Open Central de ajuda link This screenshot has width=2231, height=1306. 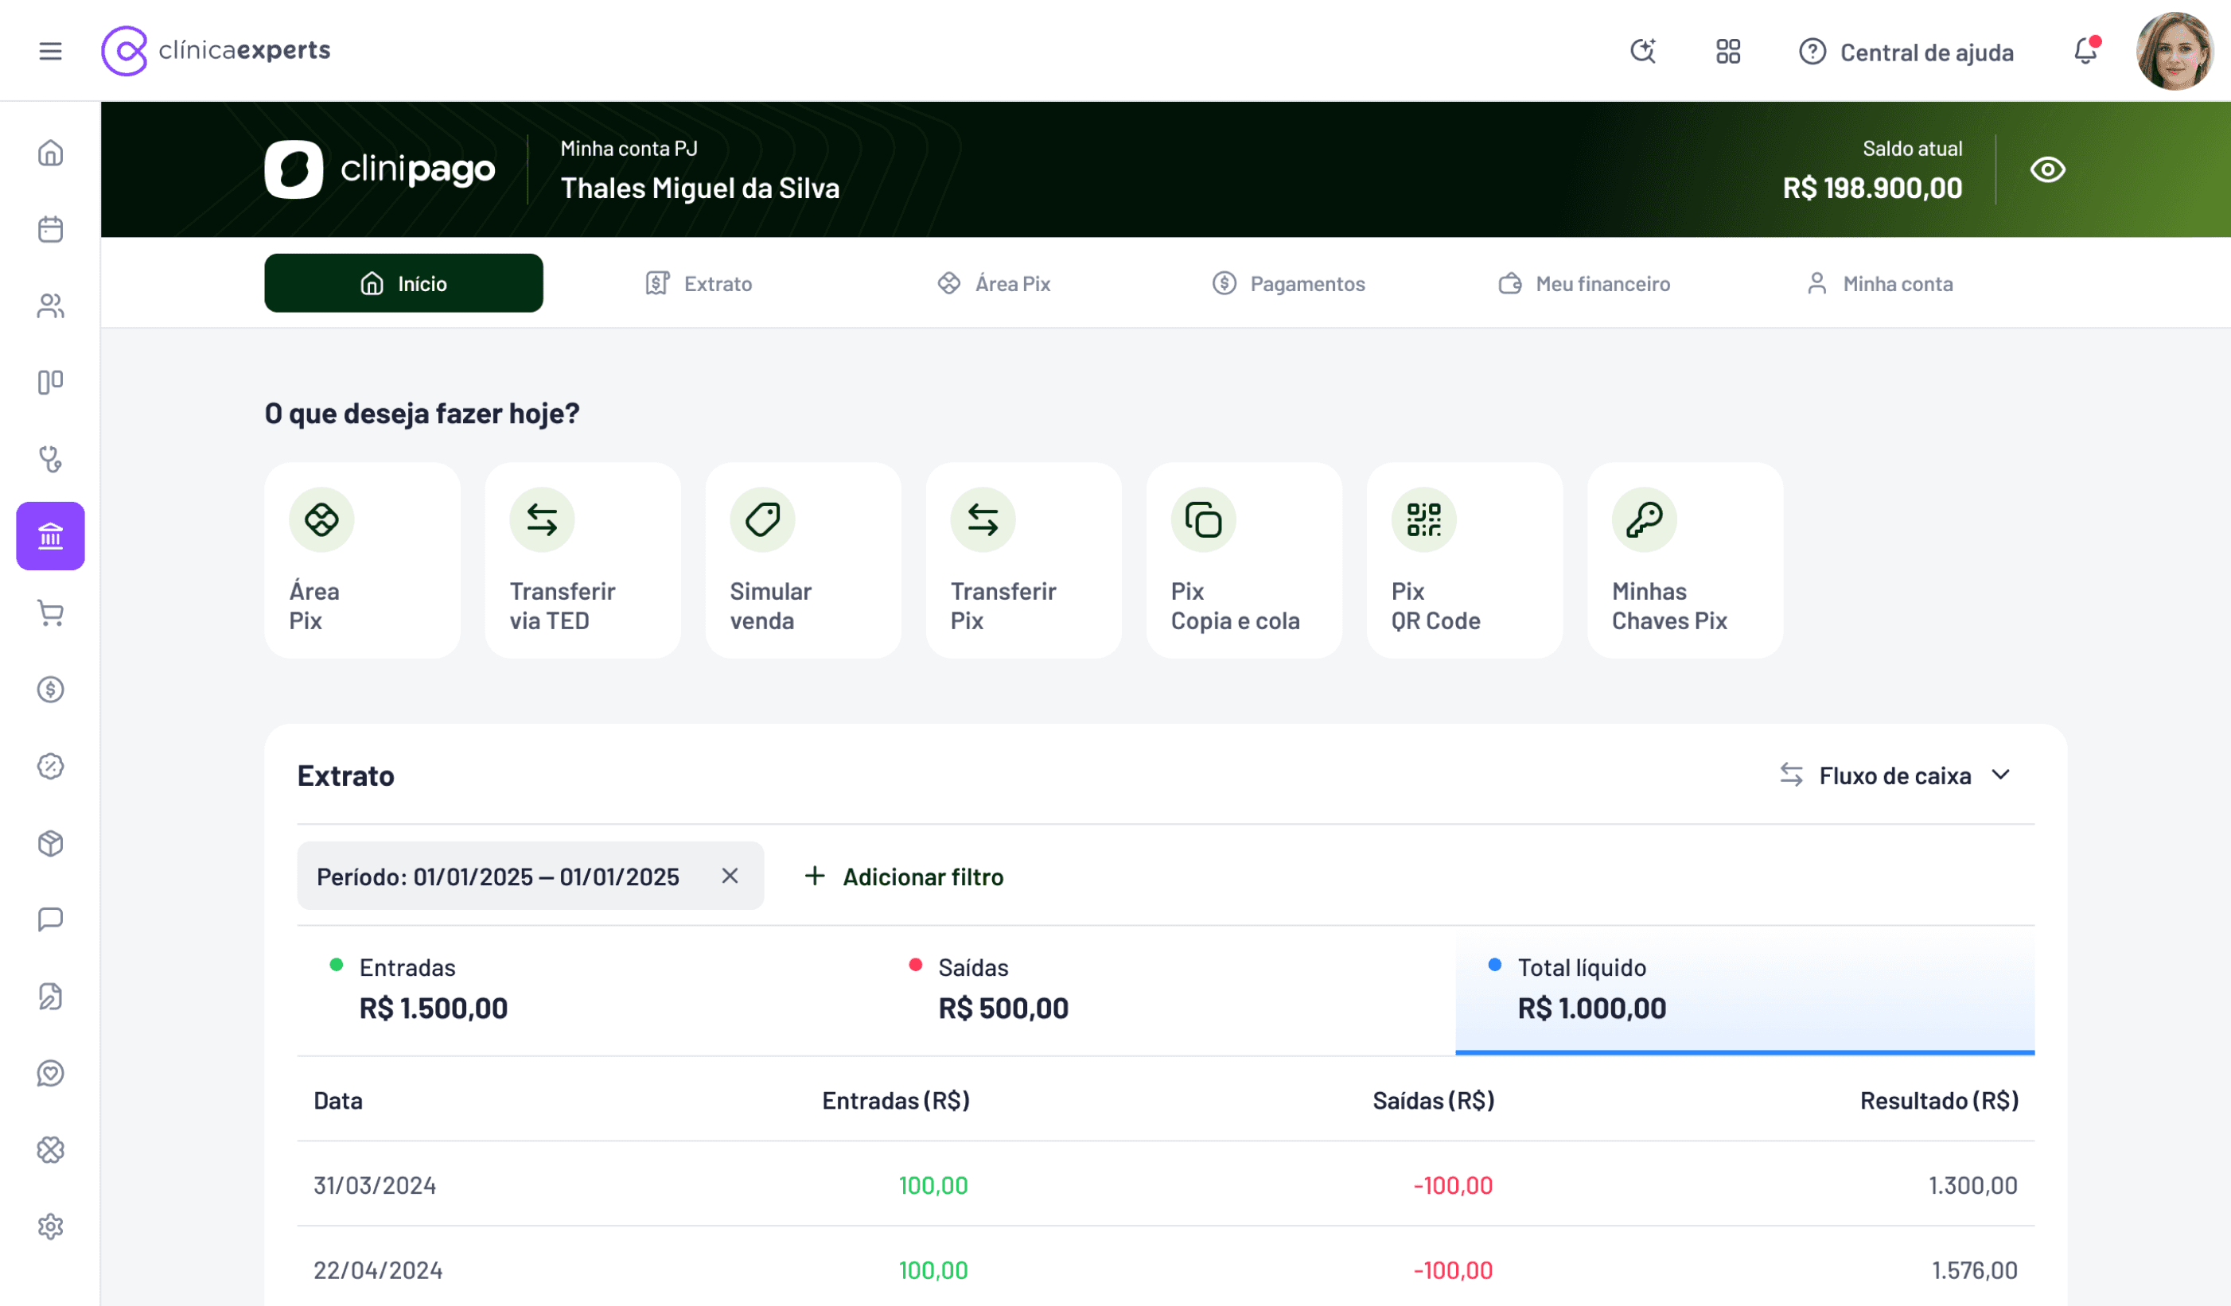1906,52
